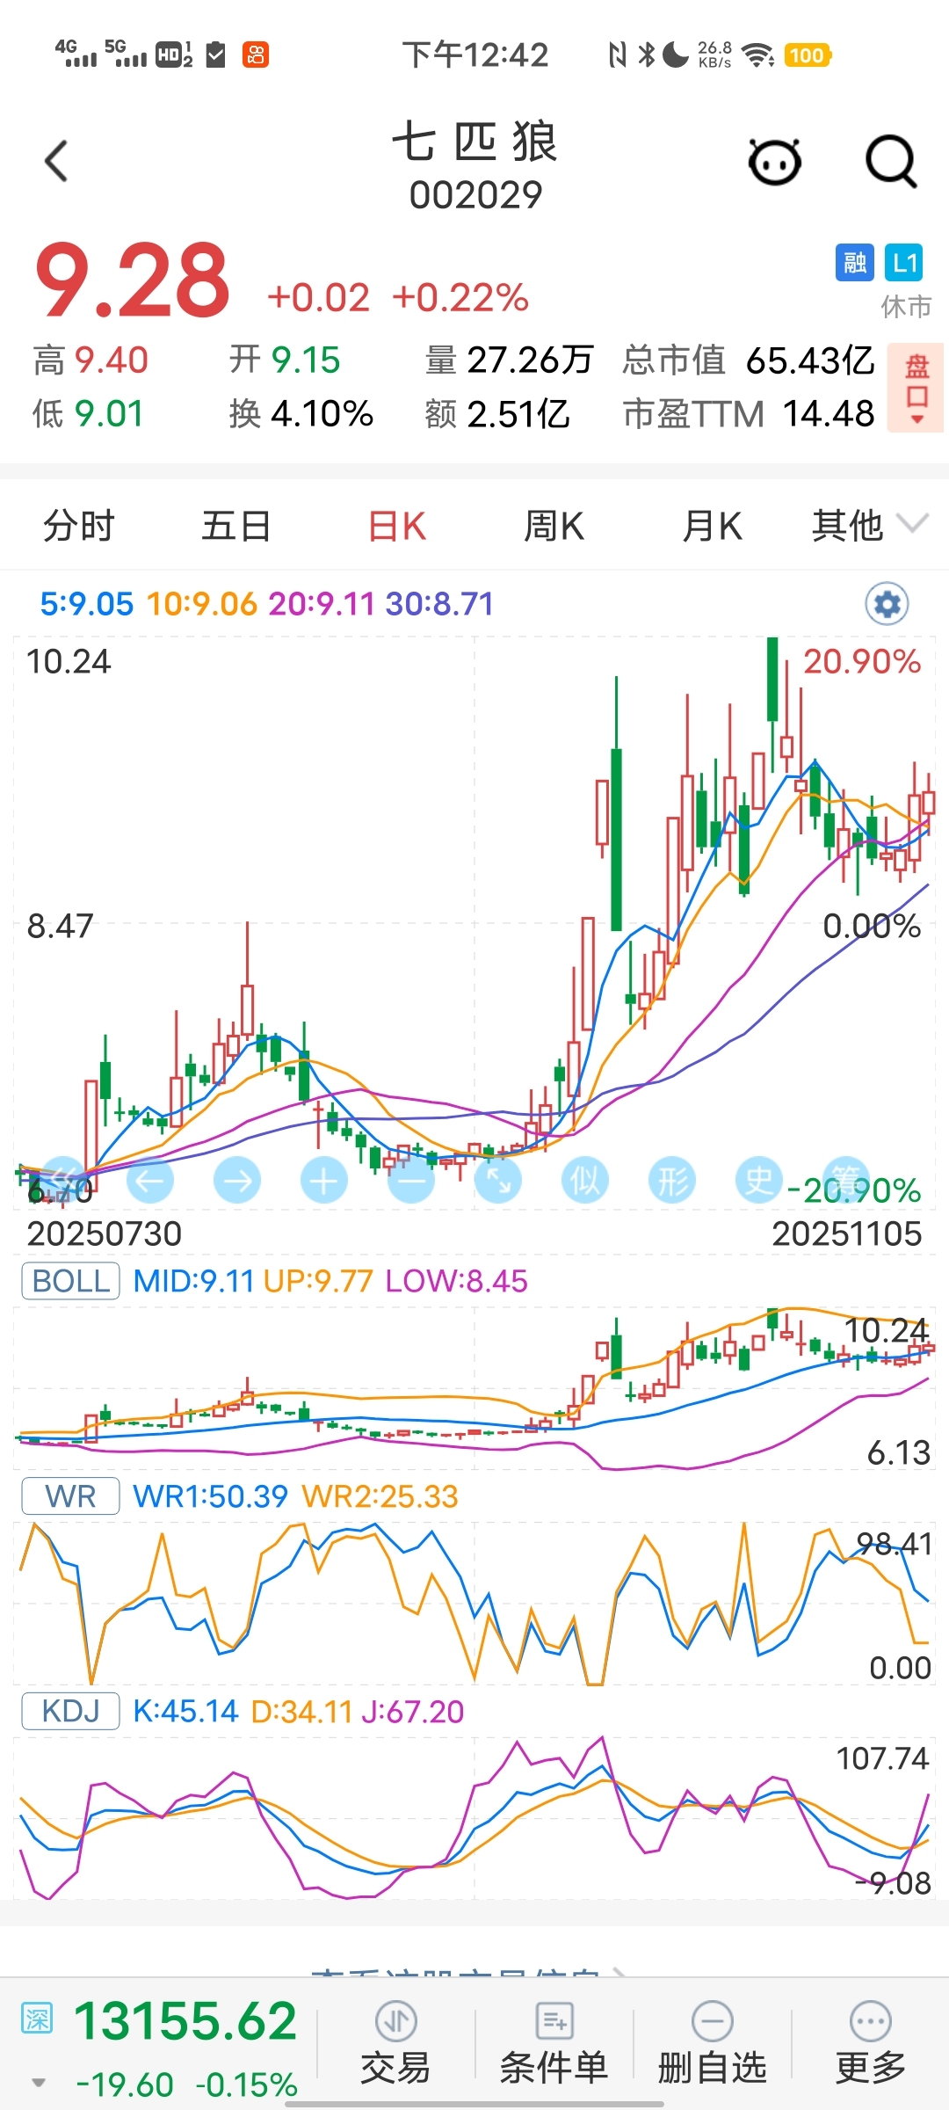Tap the blue 融 margin badge
This screenshot has width=949, height=2110.
(x=855, y=262)
